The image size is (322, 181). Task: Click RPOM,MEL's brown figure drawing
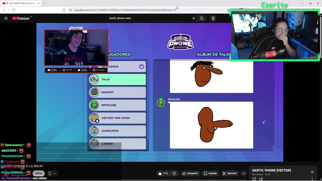[x=212, y=125]
